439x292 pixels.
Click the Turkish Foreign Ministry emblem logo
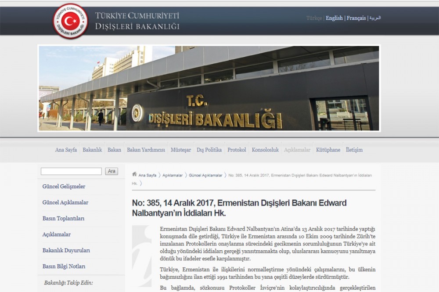pyautogui.click(x=70, y=21)
